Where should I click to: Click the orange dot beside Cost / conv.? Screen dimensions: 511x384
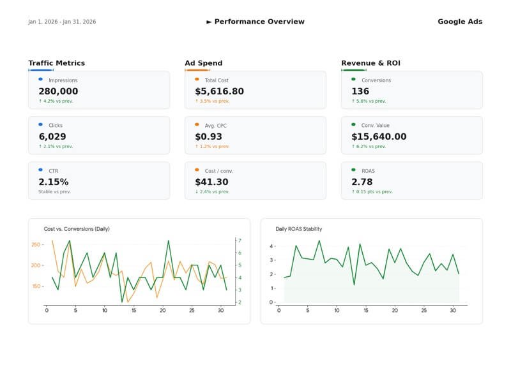coord(197,170)
